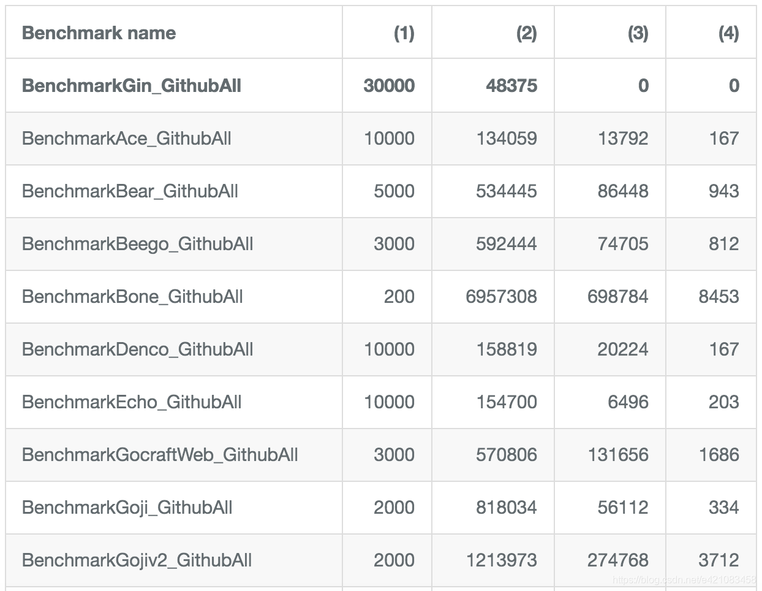Click value 6496 in the Echo row
The width and height of the screenshot is (762, 591).
[x=628, y=402]
